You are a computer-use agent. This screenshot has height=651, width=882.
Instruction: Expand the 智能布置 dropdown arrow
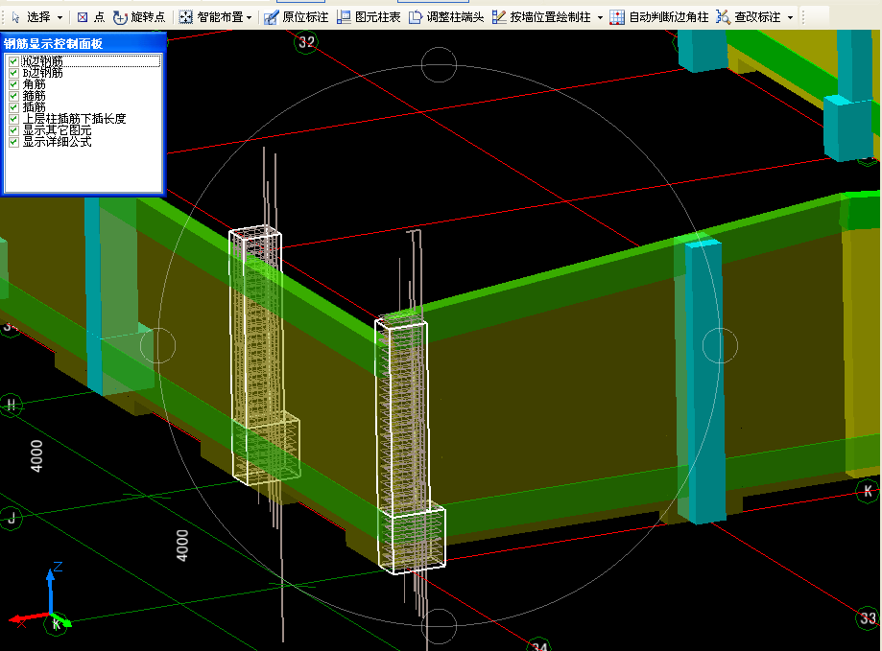click(x=250, y=18)
